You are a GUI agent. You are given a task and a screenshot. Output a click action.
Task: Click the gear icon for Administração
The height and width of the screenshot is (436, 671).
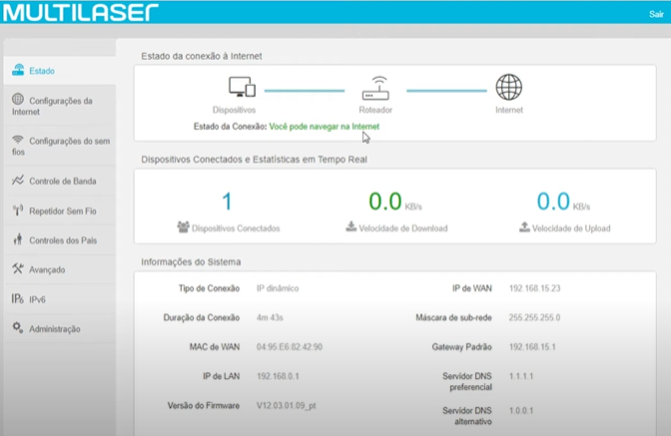[18, 328]
